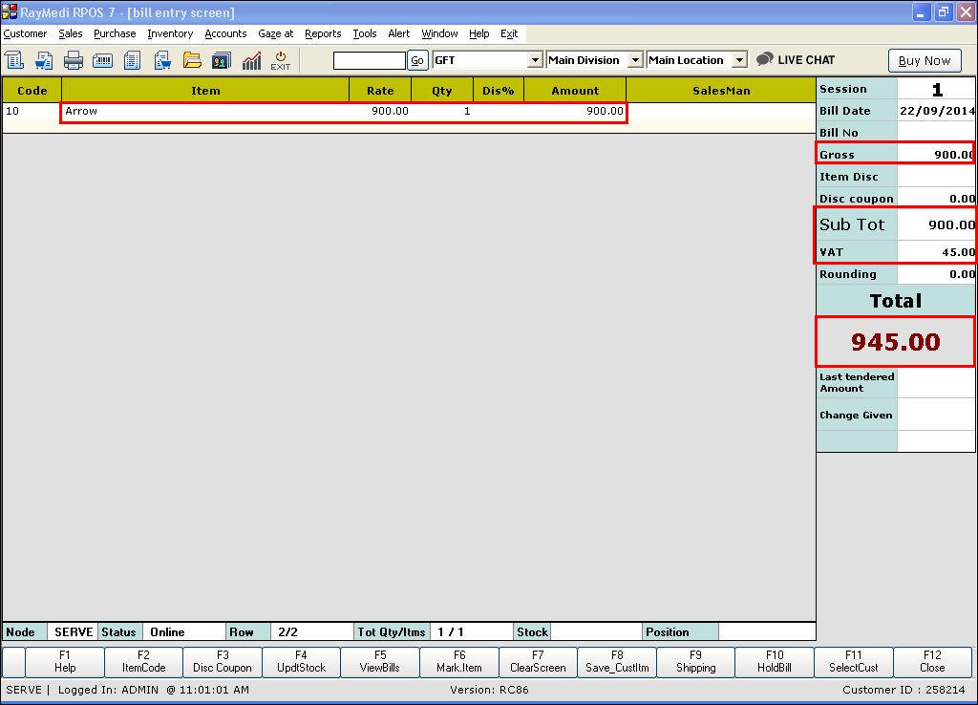The image size is (978, 705).
Task: Click the shopping cart document toolbar icon
Action: [x=43, y=60]
